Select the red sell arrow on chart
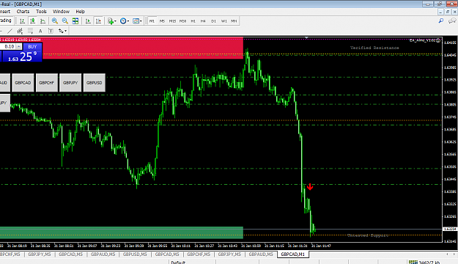Image resolution: width=458 pixels, height=264 pixels. click(310, 186)
